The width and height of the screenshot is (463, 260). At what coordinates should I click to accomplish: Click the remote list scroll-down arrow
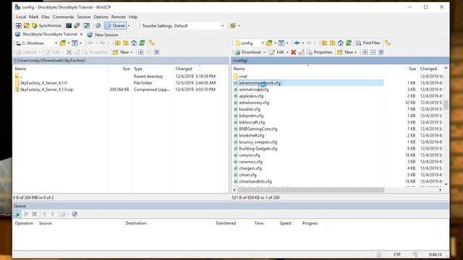point(446,184)
